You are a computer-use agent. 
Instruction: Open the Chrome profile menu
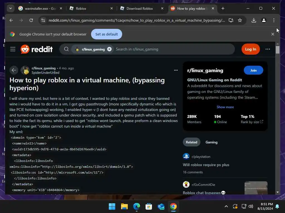pos(264,20)
